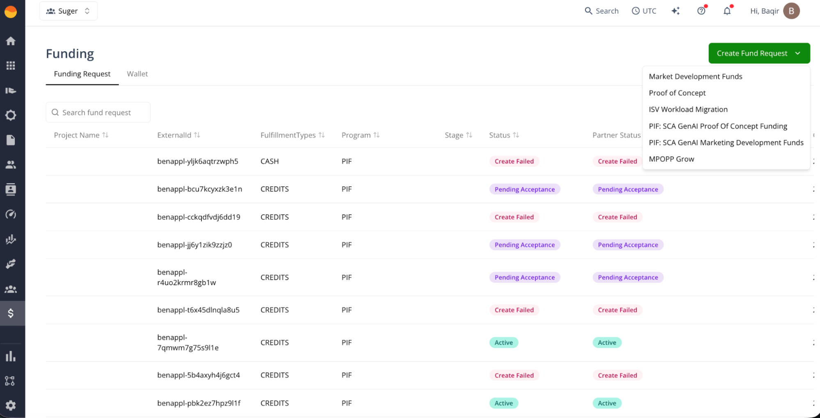Screen dimensions: 820x418
Task: Open the Create Fund Request dropdown chevron
Action: 798,53
